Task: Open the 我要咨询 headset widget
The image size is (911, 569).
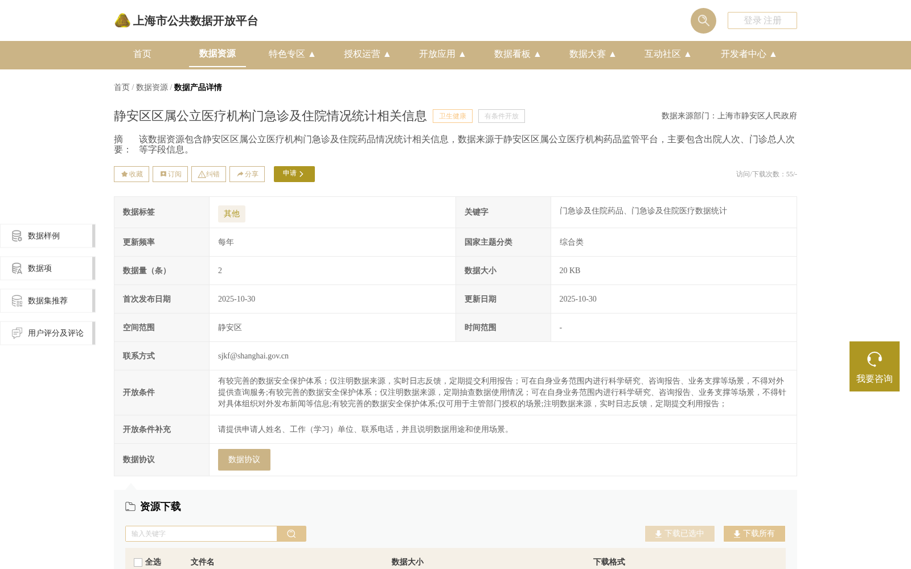Action: [x=875, y=366]
